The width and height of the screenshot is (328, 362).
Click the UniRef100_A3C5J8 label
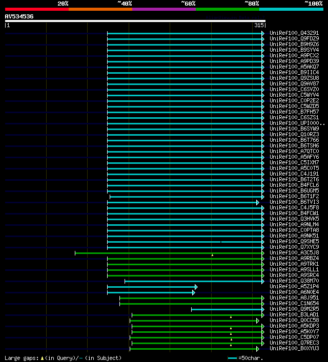pos(294,253)
